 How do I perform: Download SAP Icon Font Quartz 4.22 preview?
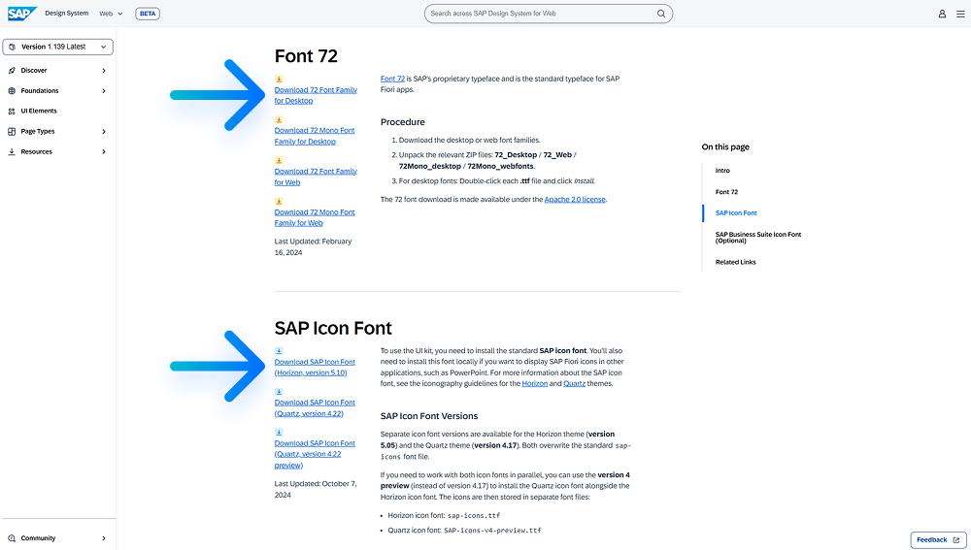click(x=315, y=454)
